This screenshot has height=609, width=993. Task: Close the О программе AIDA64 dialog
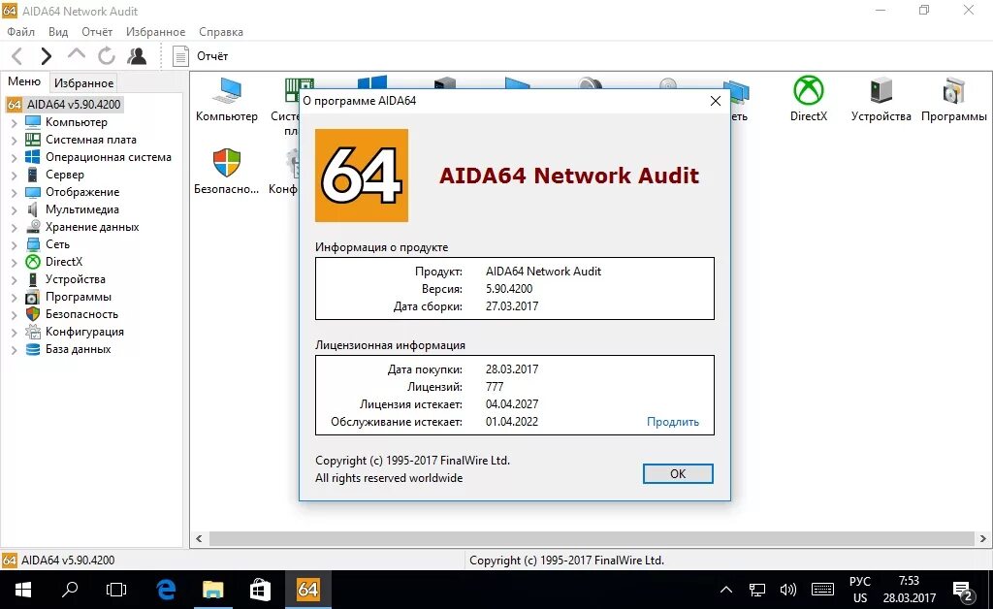click(716, 101)
